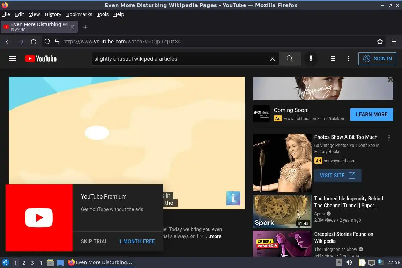Click the video info card icon
The width and height of the screenshot is (402, 268).
[x=233, y=198]
